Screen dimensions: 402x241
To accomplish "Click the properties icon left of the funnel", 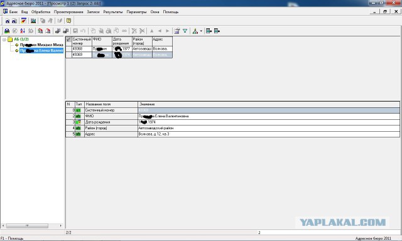I will coord(177,31).
